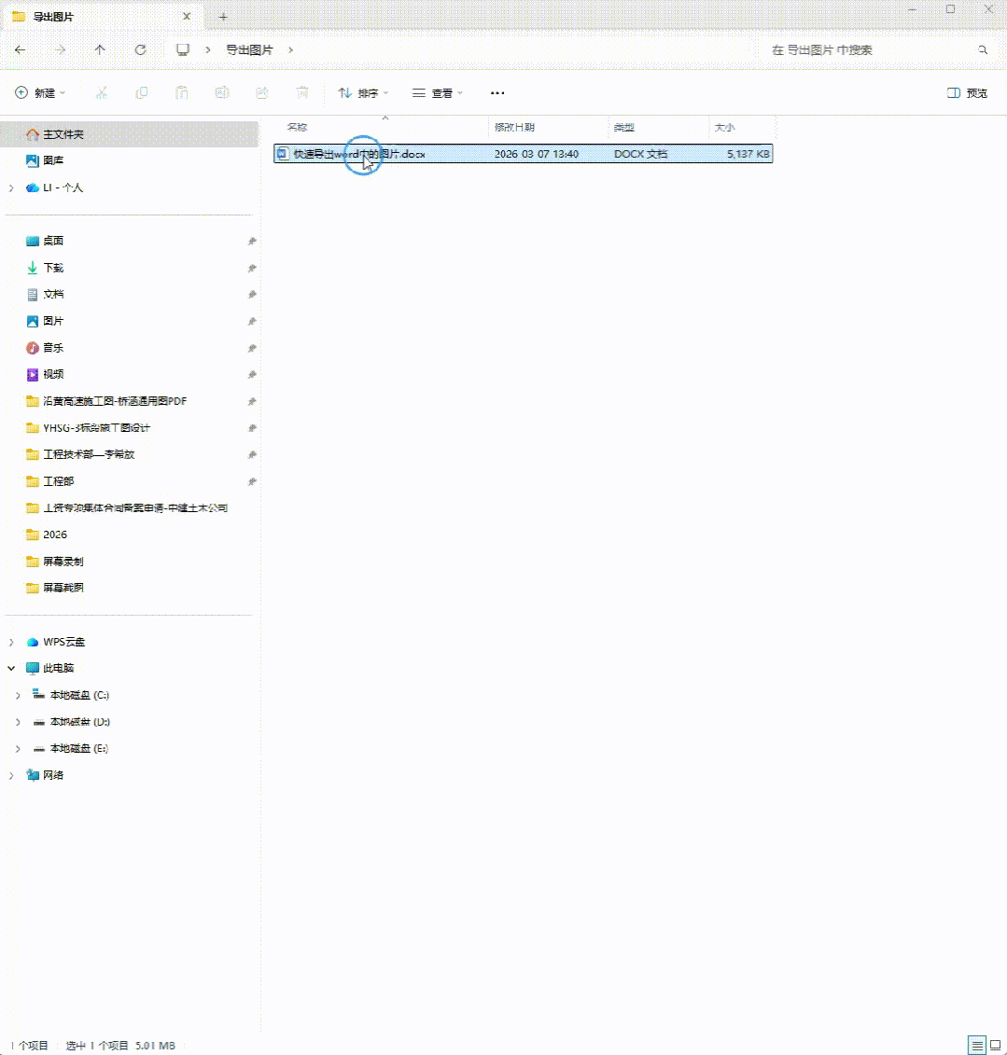
Task: Open 主文件夹 in navigation pane
Action: [x=129, y=134]
